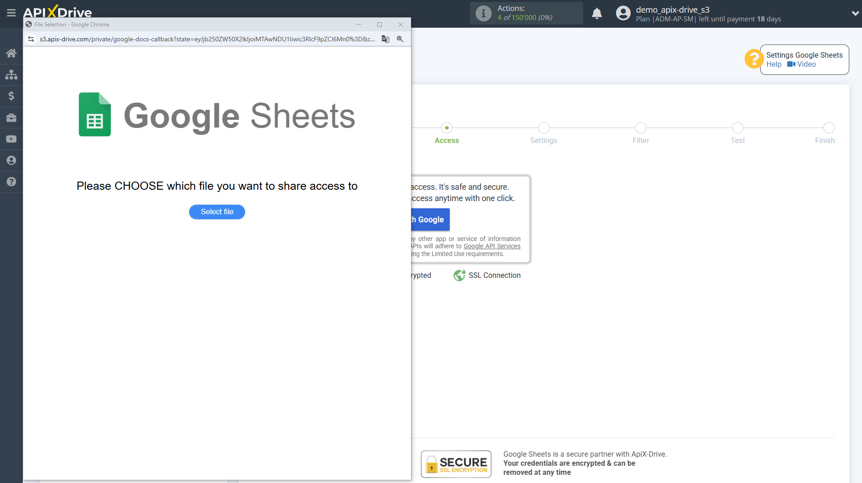Open the Video link in the settings tooltip
Screen dimensions: 862x483
[802, 64]
